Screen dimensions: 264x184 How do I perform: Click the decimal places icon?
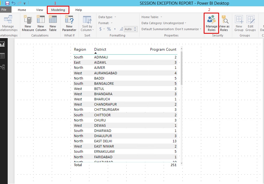pos(121,29)
